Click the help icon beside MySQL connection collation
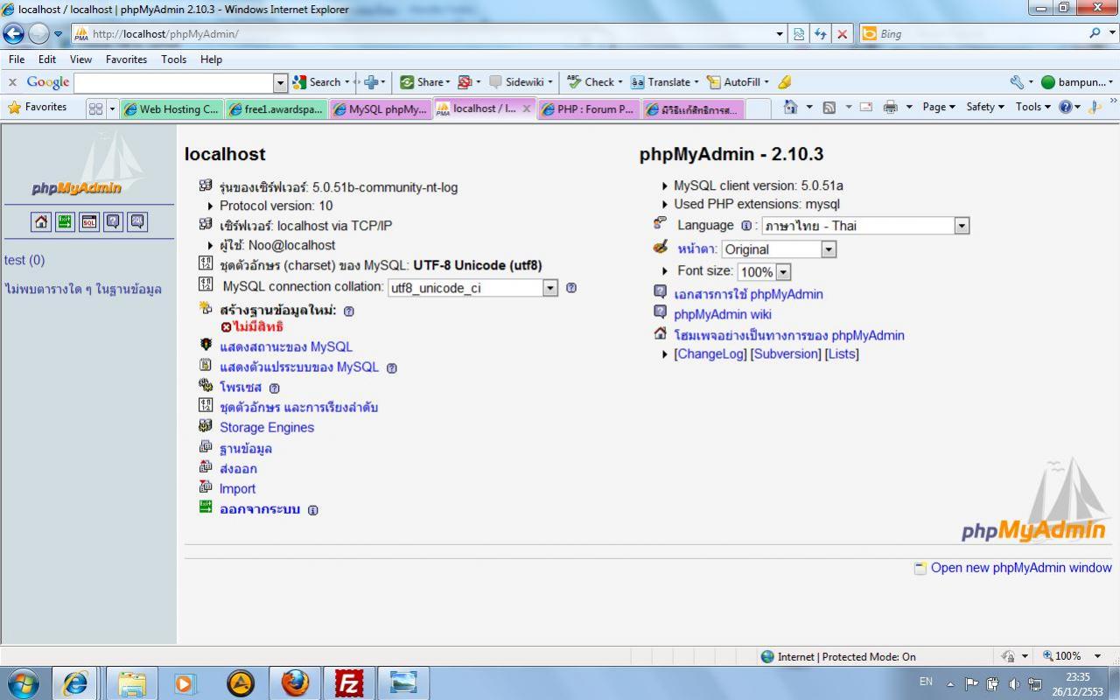Viewport: 1120px width, 700px height. point(571,287)
